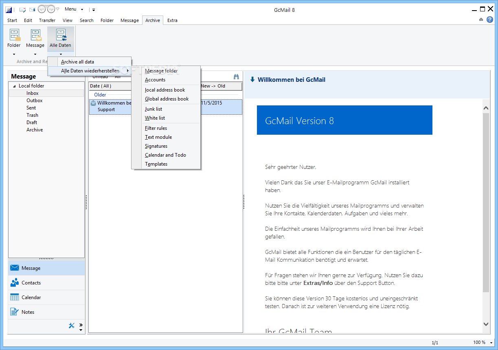Switch to the Start ribbon tab
Viewport: 498px width, 350px height.
pos(12,20)
